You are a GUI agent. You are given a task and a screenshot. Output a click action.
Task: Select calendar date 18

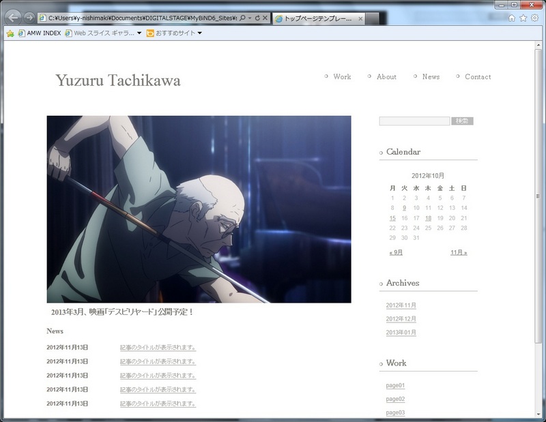(429, 218)
